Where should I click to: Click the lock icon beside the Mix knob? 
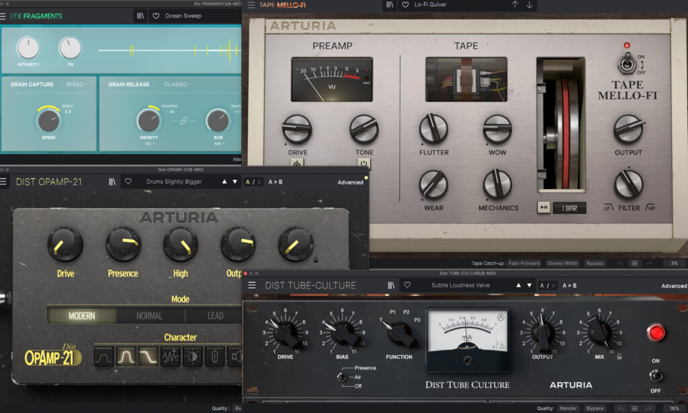click(619, 356)
